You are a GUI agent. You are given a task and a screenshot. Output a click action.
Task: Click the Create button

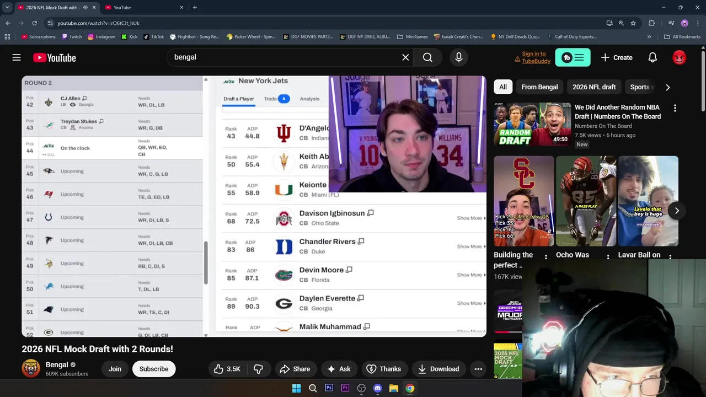click(x=617, y=57)
